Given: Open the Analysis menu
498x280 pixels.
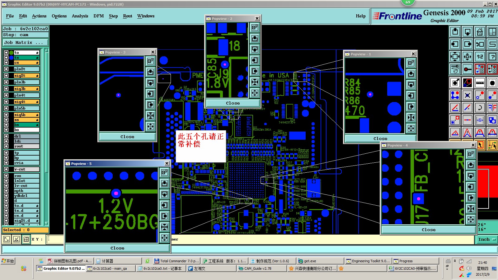Looking at the screenshot, I should (80, 16).
